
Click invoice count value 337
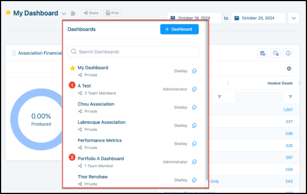point(289,122)
